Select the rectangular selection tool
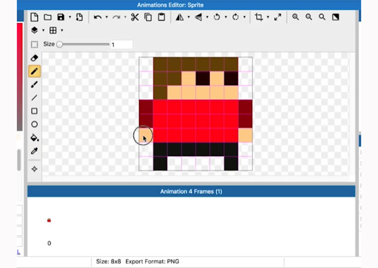Viewport: 378px width, 268px height. click(34, 45)
